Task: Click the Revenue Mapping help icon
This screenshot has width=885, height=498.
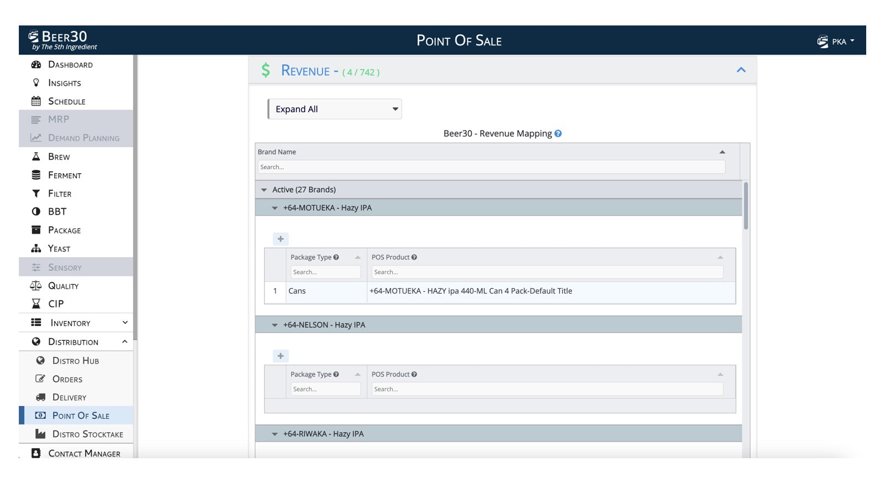Action: pyautogui.click(x=558, y=133)
